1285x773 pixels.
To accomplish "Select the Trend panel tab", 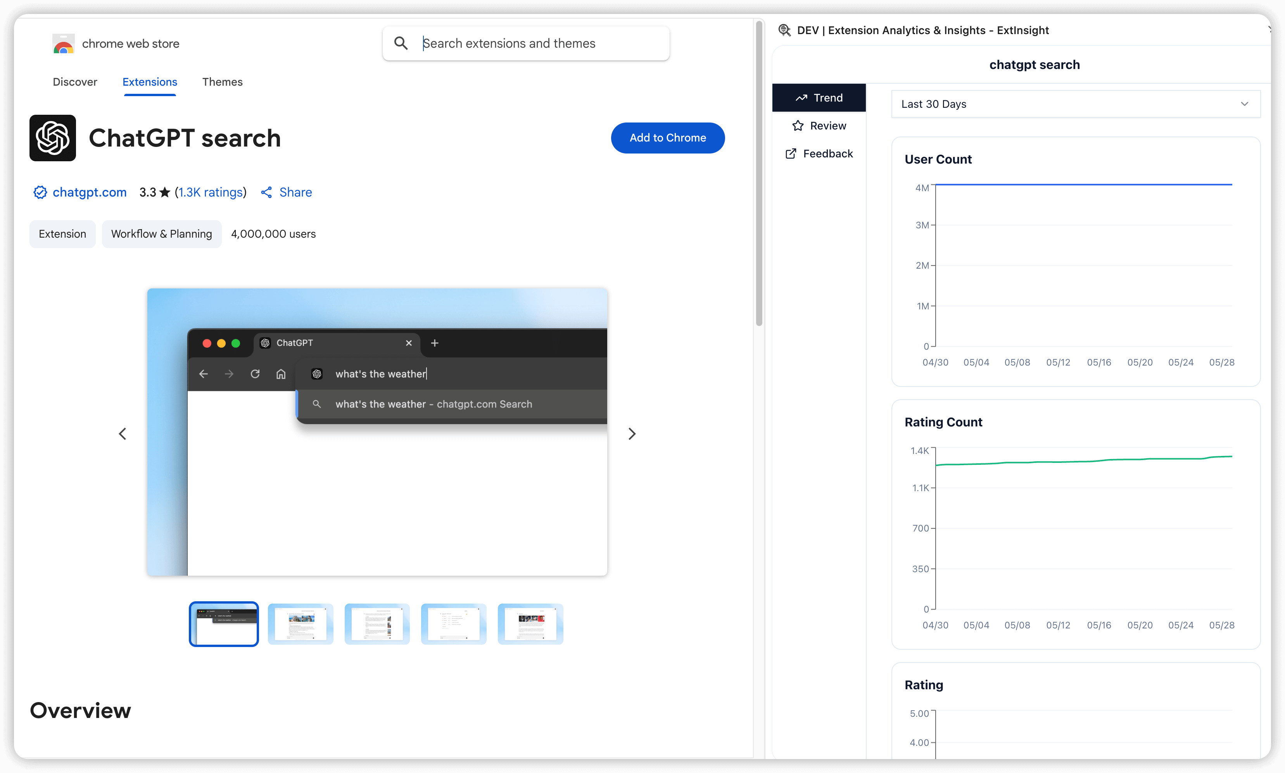I will point(819,98).
